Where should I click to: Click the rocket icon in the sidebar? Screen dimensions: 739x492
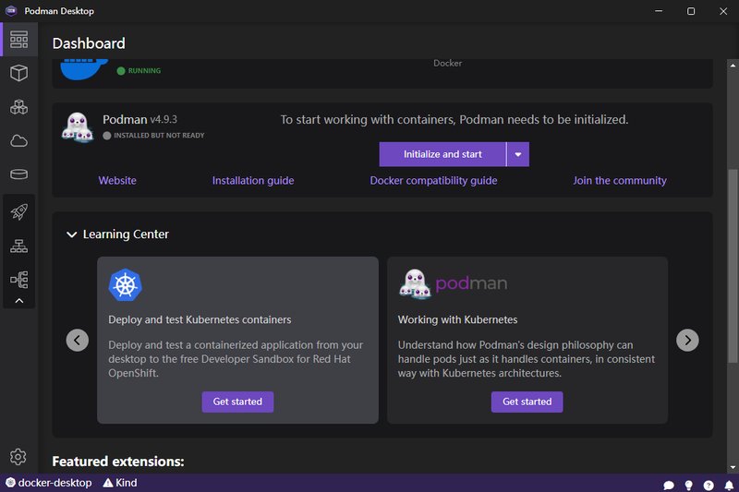(x=18, y=211)
